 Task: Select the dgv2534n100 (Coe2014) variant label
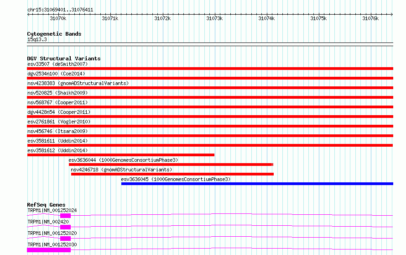(x=56, y=74)
